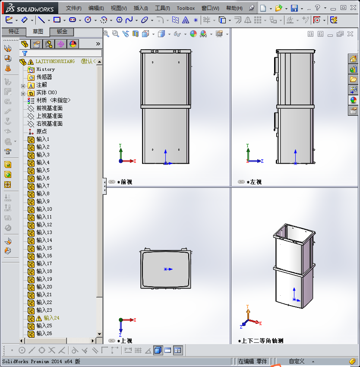Viewport: 360px width, 367px height.
Task: Select the Circle sketch tool
Action: pyautogui.click(x=88, y=20)
